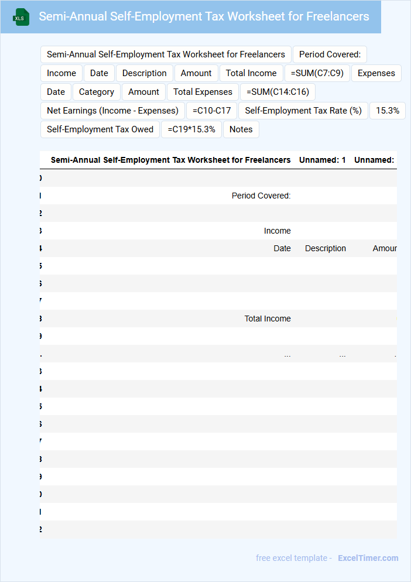Click the green XLS file icon

21,17
